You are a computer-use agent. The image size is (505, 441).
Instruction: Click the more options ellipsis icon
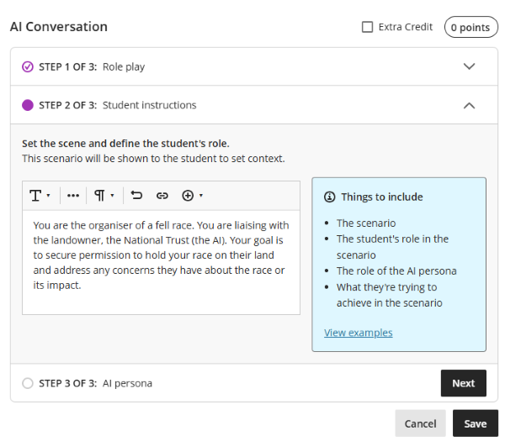coord(73,196)
